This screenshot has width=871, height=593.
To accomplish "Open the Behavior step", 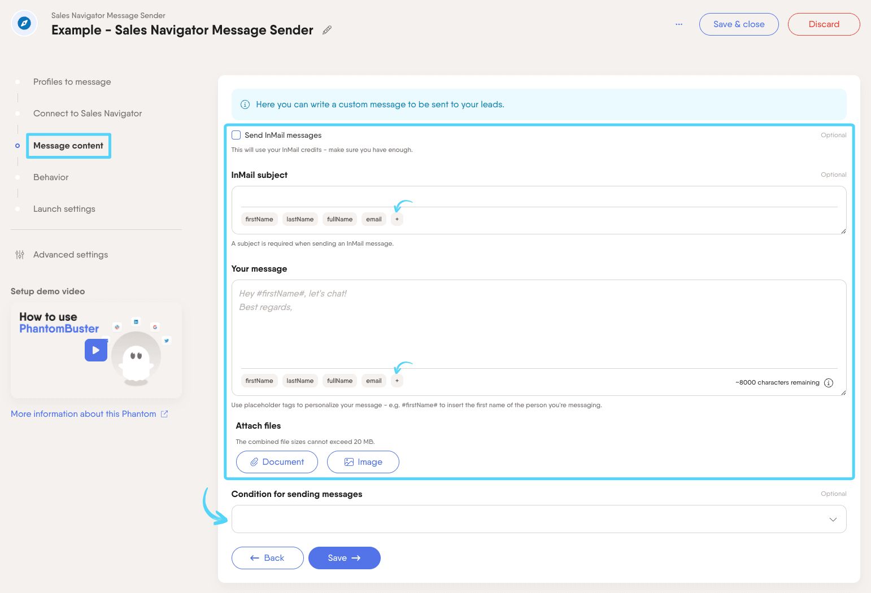I will 51,177.
